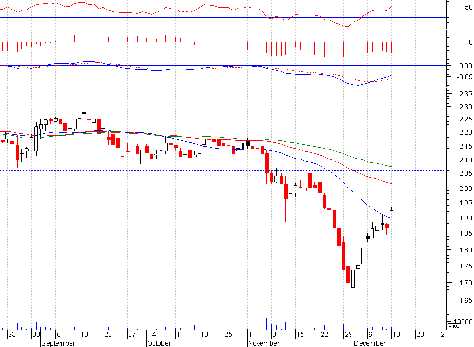
Task: Click the September month label
Action: [x=58, y=343]
